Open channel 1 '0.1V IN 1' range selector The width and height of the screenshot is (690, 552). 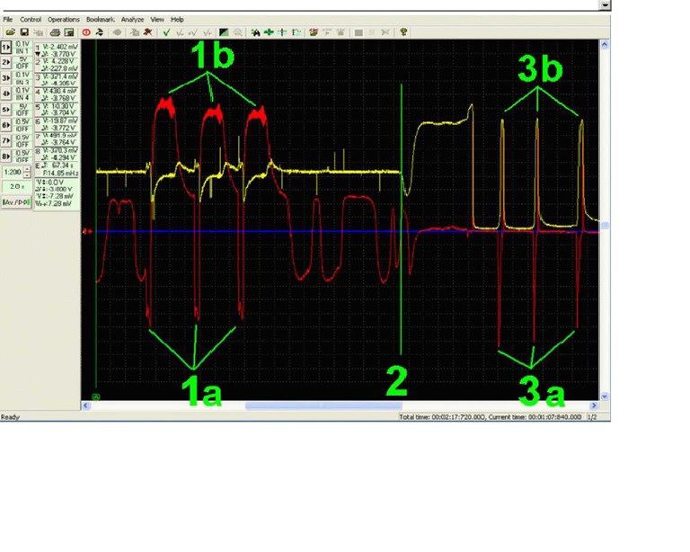(x=22, y=48)
